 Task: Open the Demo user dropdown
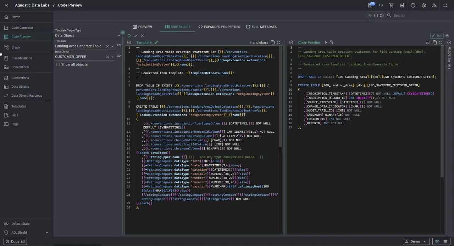click(416, 241)
